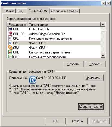Open the Вид tab

20,11
